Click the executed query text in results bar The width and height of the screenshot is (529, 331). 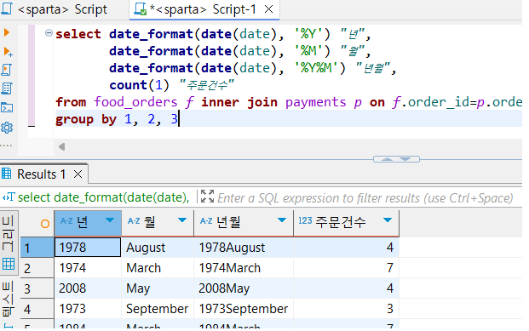[103, 197]
